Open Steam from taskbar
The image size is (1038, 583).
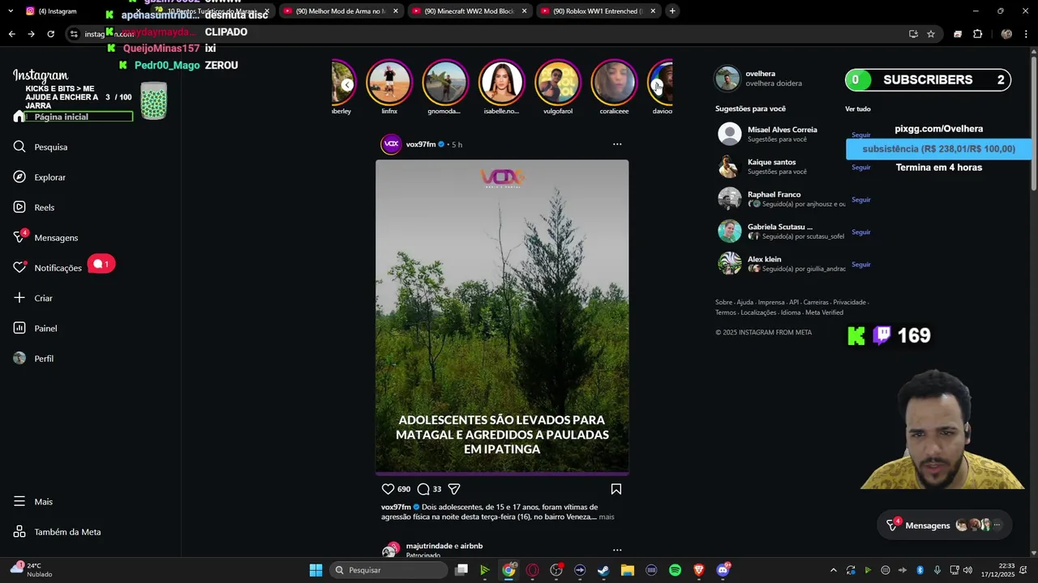coord(603,570)
